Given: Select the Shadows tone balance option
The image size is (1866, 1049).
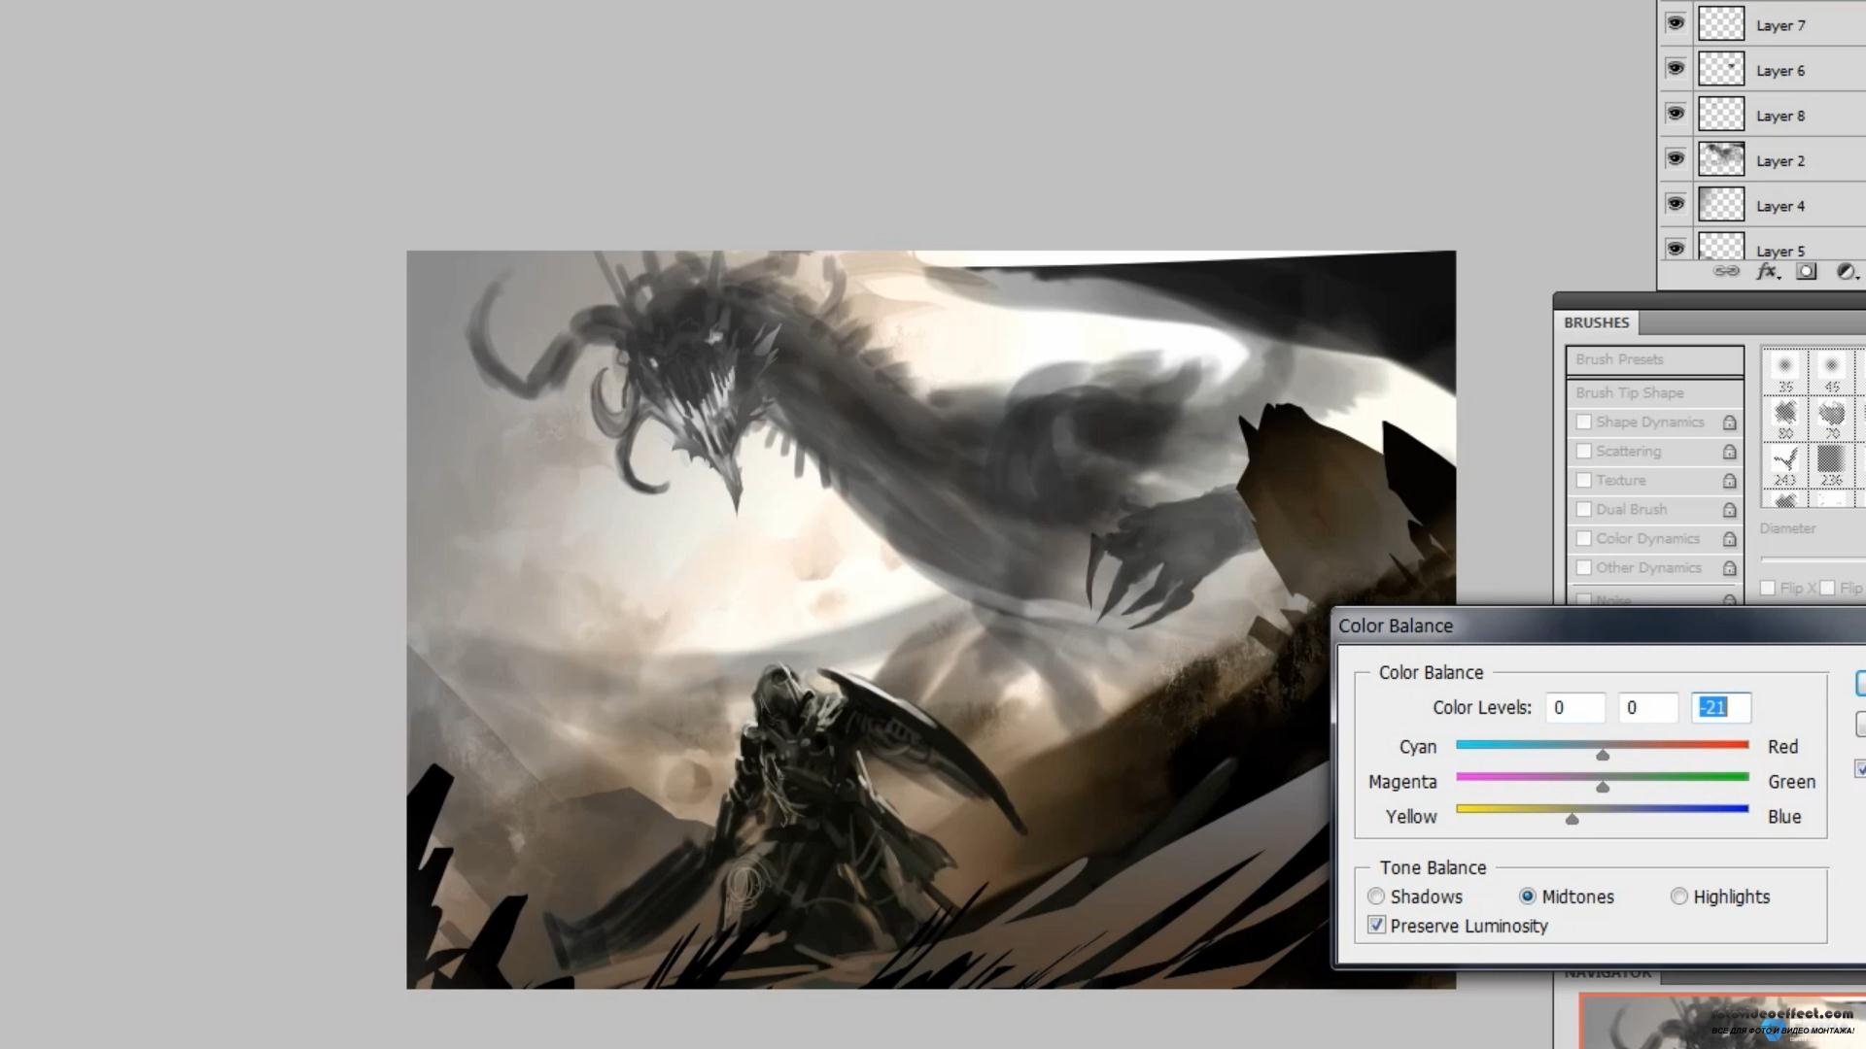Looking at the screenshot, I should (1376, 897).
